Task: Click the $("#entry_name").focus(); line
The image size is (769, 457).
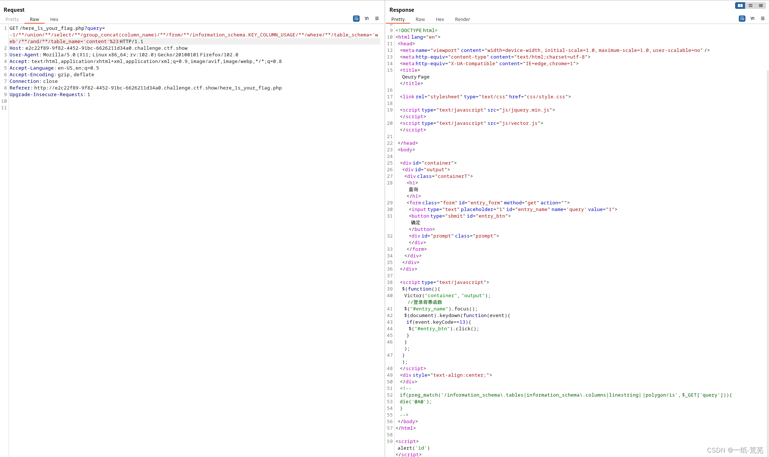Action: [441, 309]
